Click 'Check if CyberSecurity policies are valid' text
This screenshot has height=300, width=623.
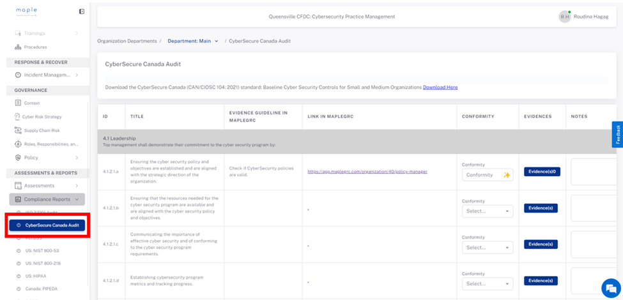pyautogui.click(x=261, y=172)
